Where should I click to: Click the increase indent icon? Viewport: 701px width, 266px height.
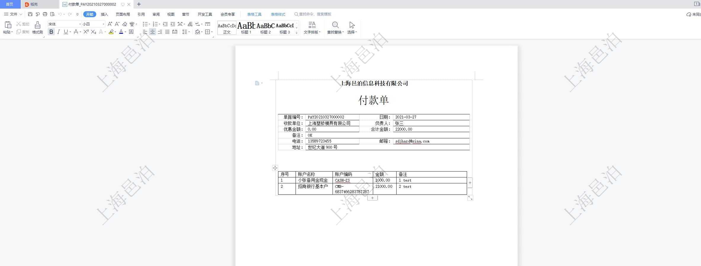[x=173, y=24]
